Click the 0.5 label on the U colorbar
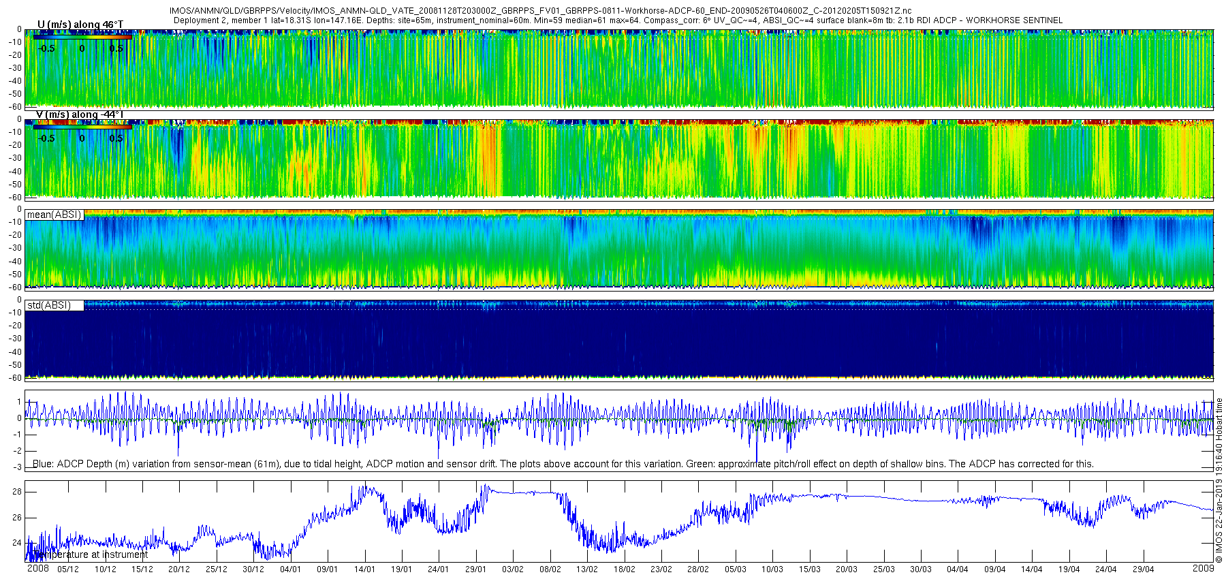This screenshot has height=579, width=1226. pyautogui.click(x=116, y=48)
